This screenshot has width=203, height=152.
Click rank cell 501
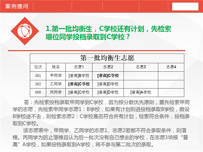38,76
